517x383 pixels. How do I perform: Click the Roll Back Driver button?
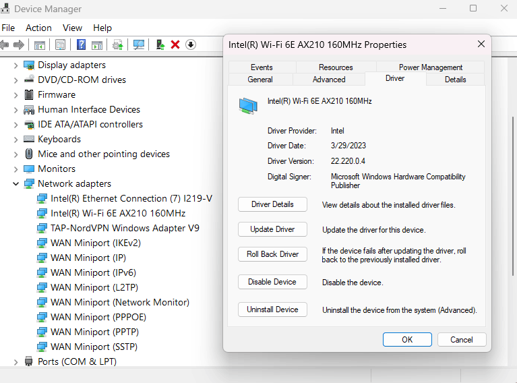click(272, 254)
